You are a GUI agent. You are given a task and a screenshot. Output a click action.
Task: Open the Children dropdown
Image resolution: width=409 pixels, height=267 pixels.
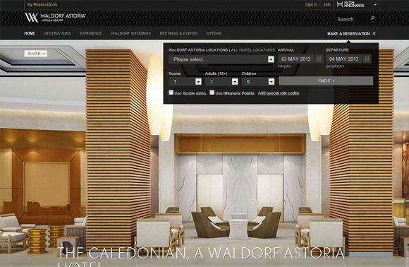pyautogui.click(x=258, y=82)
